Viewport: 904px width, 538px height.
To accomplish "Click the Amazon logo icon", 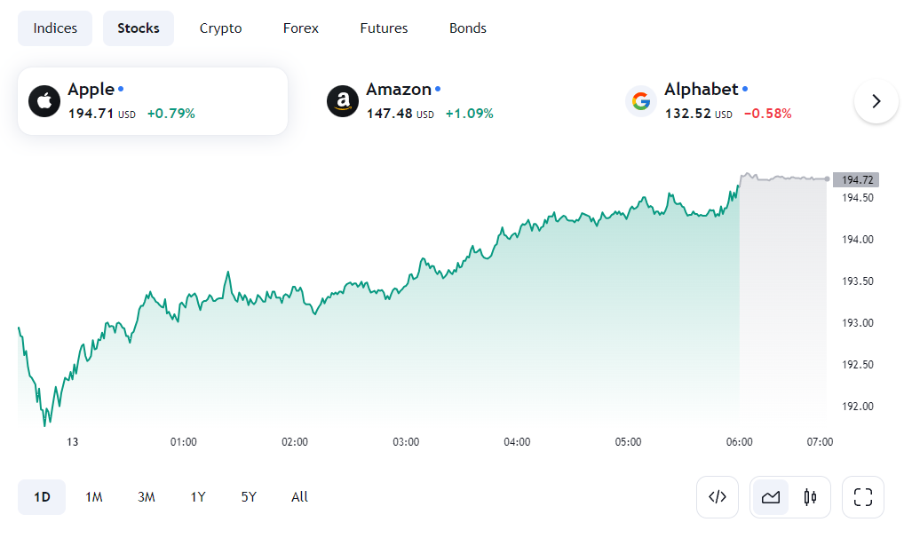I will tap(343, 101).
